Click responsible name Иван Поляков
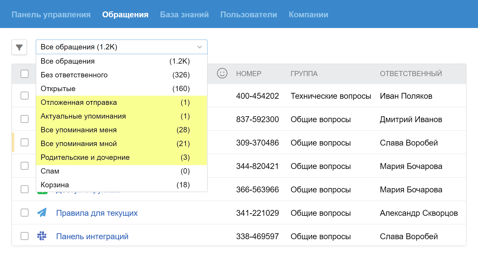 coord(406,96)
